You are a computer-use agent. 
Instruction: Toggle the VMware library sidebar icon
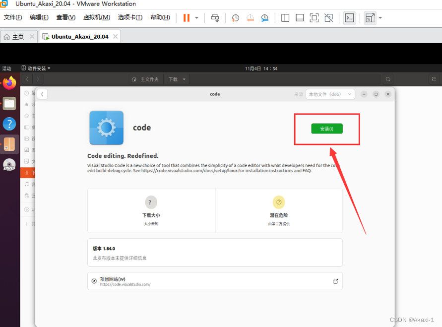tap(285, 18)
